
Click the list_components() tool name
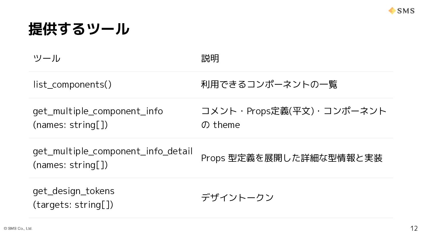[x=72, y=84]
